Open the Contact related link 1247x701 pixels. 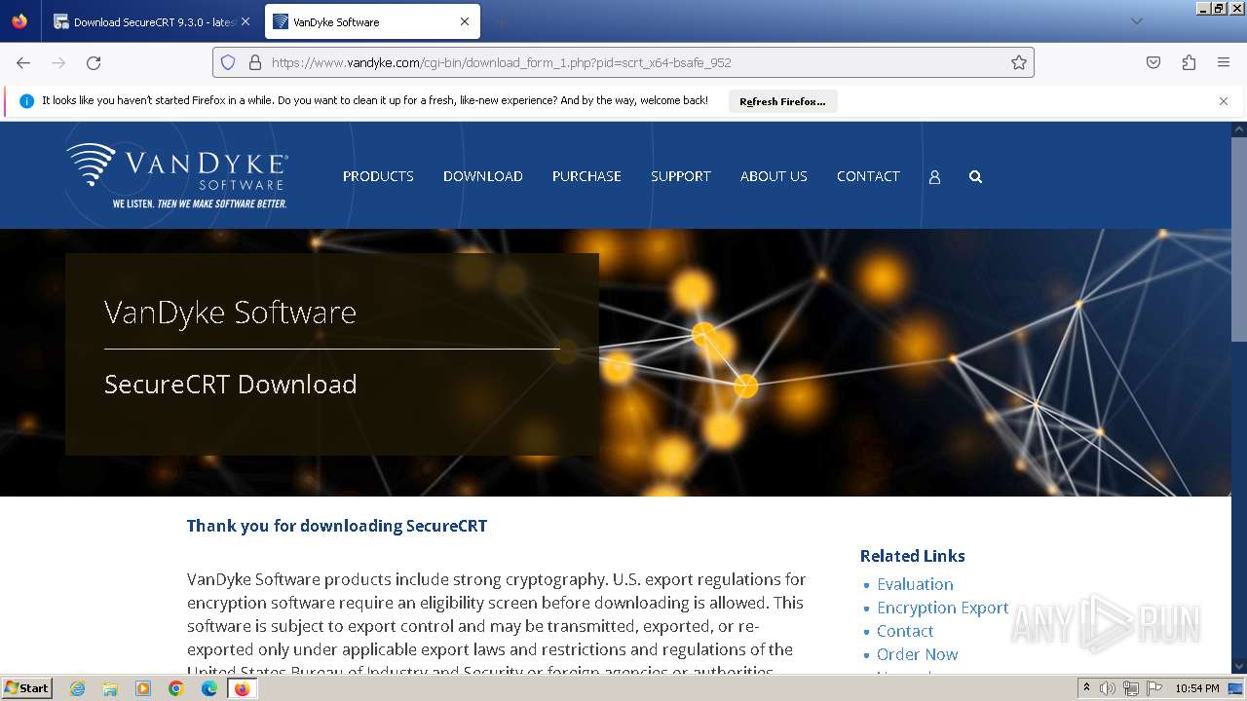[905, 631]
